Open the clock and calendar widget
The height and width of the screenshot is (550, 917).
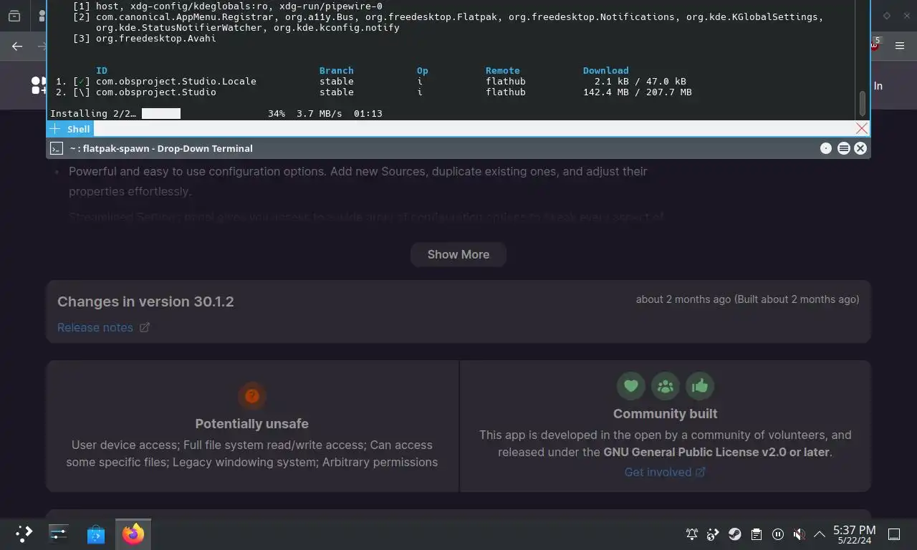(854, 534)
